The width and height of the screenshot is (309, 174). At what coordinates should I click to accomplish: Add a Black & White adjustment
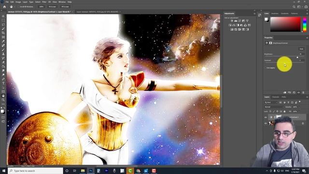pos(238,25)
